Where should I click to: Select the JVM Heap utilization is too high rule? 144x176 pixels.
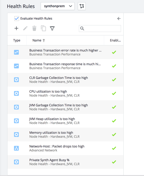pyautogui.click(x=65, y=121)
